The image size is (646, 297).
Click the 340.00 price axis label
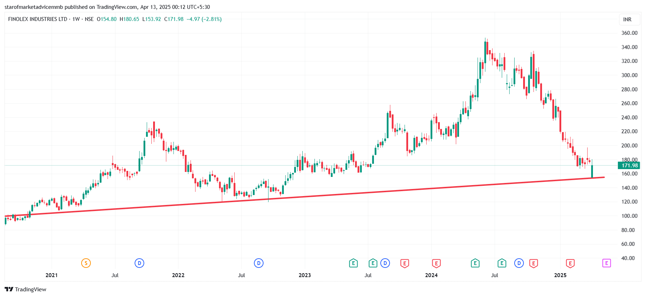click(x=629, y=47)
